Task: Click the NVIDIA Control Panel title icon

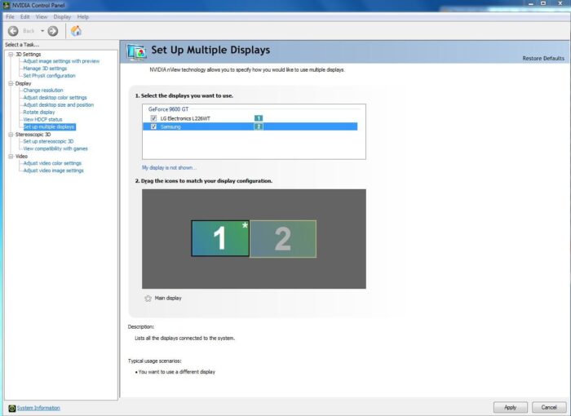Action: pos(7,5)
